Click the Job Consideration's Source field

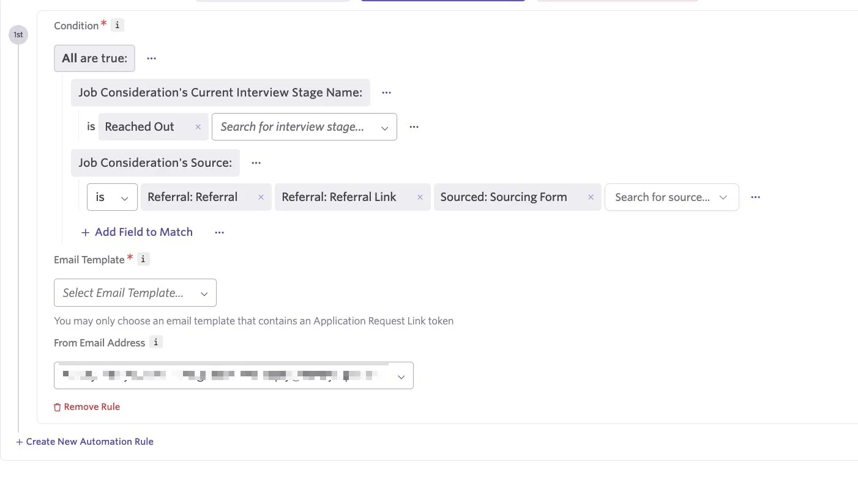(x=155, y=163)
